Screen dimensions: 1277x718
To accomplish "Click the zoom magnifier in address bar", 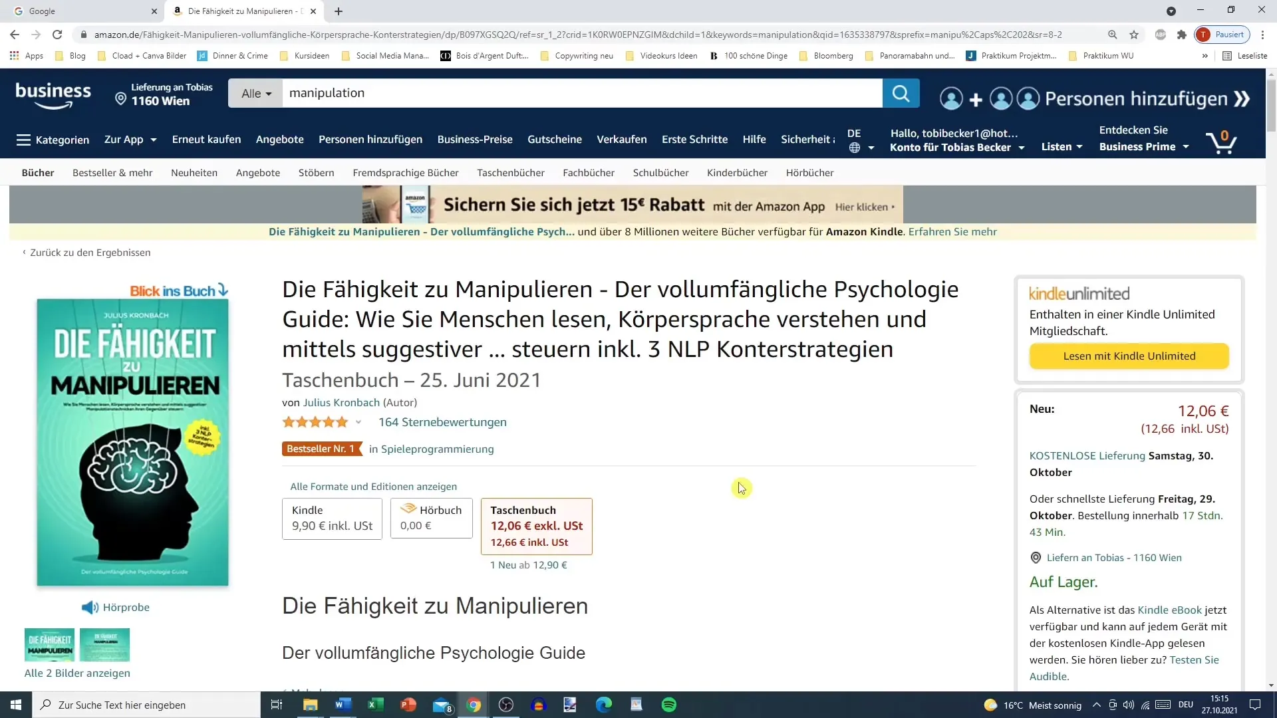I will [1113, 35].
